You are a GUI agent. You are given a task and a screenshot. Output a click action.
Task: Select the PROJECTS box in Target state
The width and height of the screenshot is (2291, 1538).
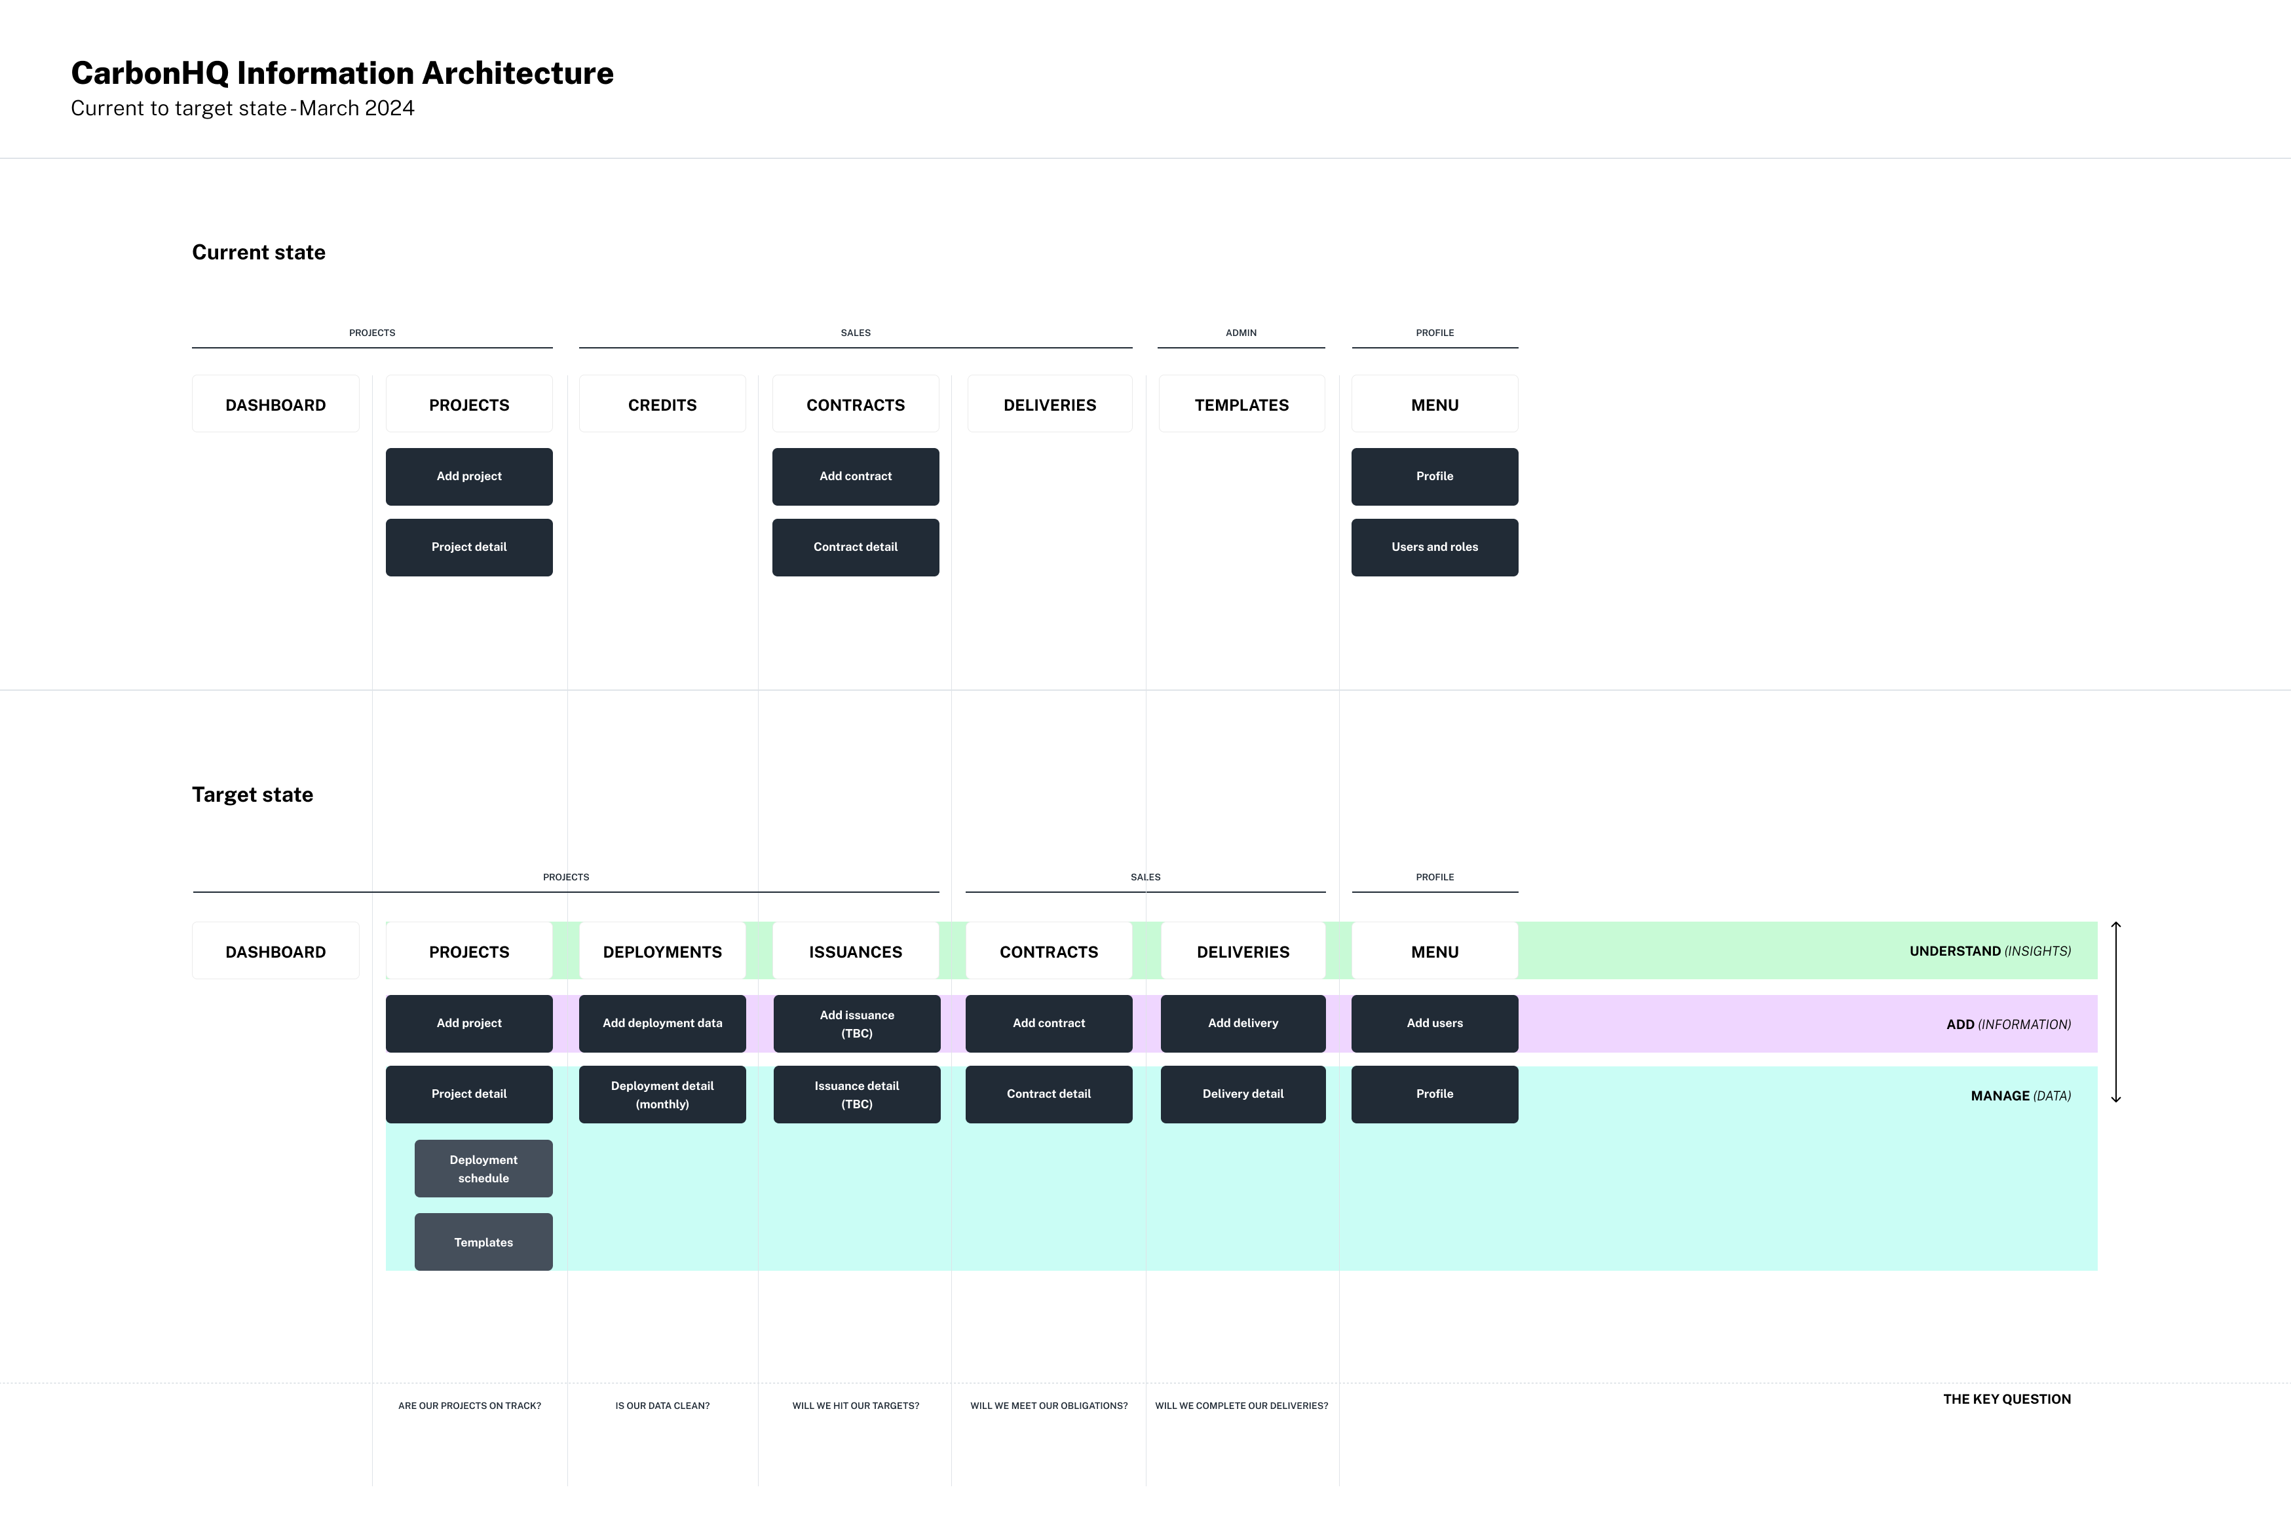pos(469,952)
